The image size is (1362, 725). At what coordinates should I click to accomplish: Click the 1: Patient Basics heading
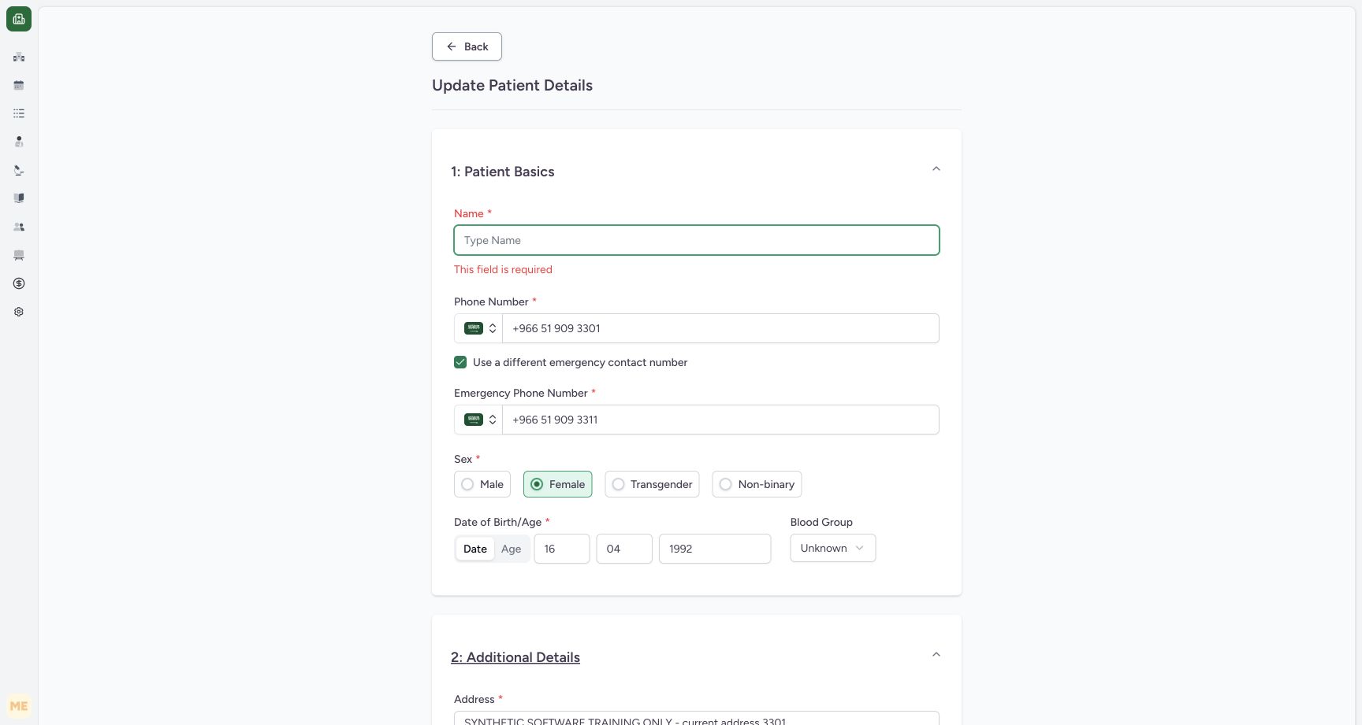[503, 172]
